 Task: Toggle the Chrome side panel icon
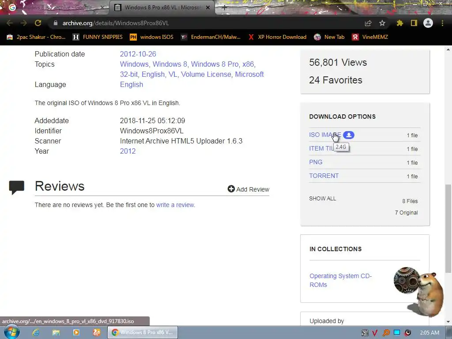click(x=414, y=23)
